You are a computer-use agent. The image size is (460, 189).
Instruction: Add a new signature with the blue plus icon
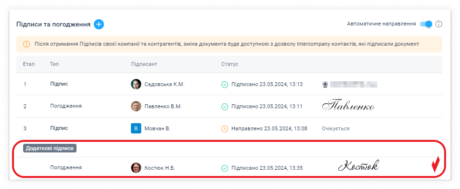99,25
